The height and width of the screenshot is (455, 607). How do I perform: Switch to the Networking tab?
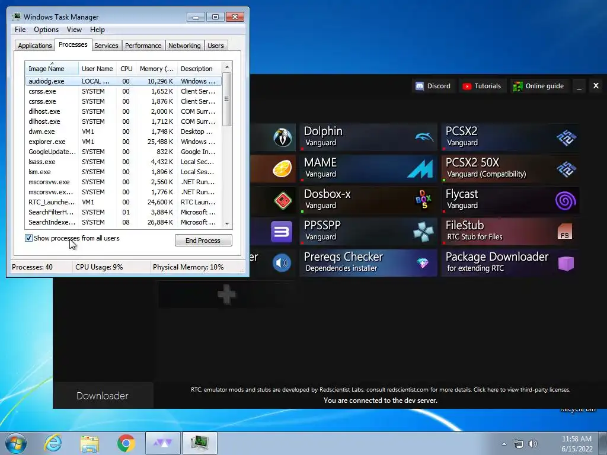[x=184, y=46]
